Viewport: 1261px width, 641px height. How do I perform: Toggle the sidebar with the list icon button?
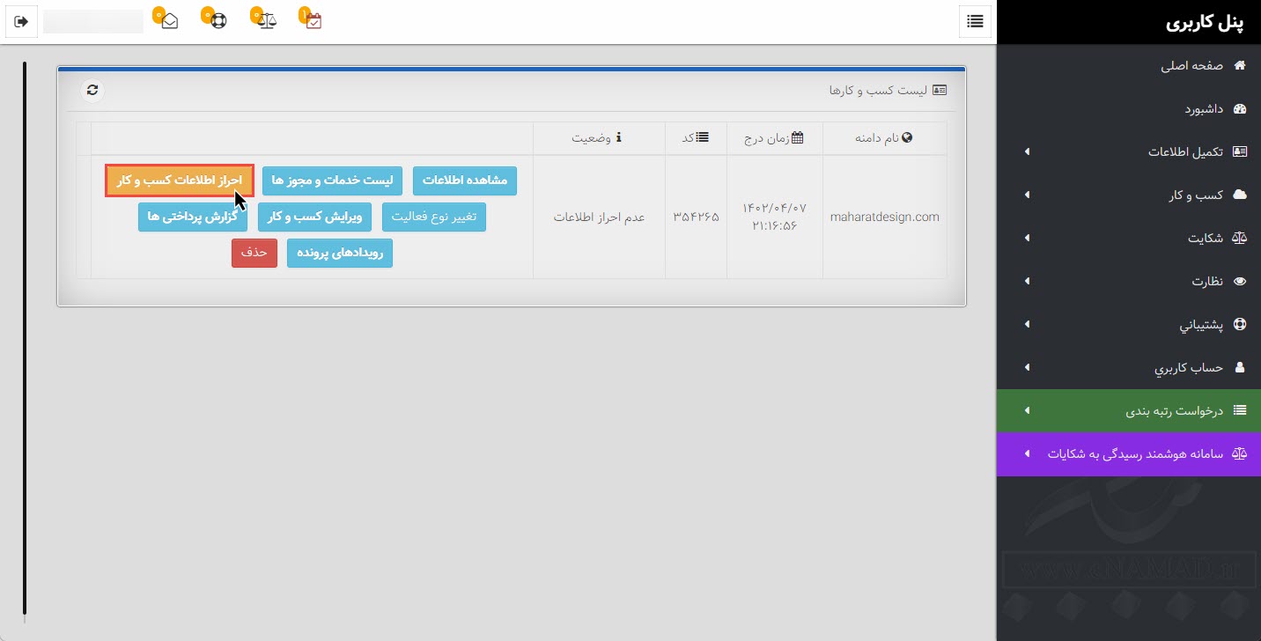975,21
